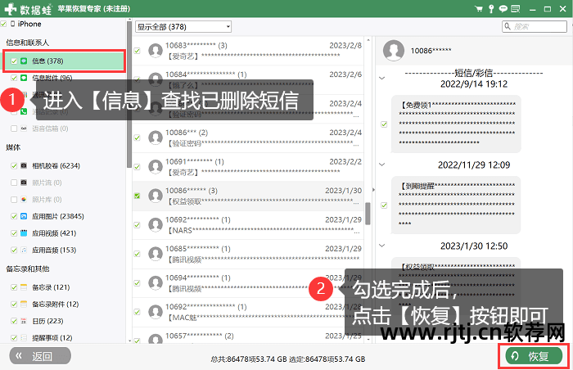Click the magnifier icon in search box
The height and width of the screenshot is (370, 573).
pyautogui.click(x=508, y=26)
